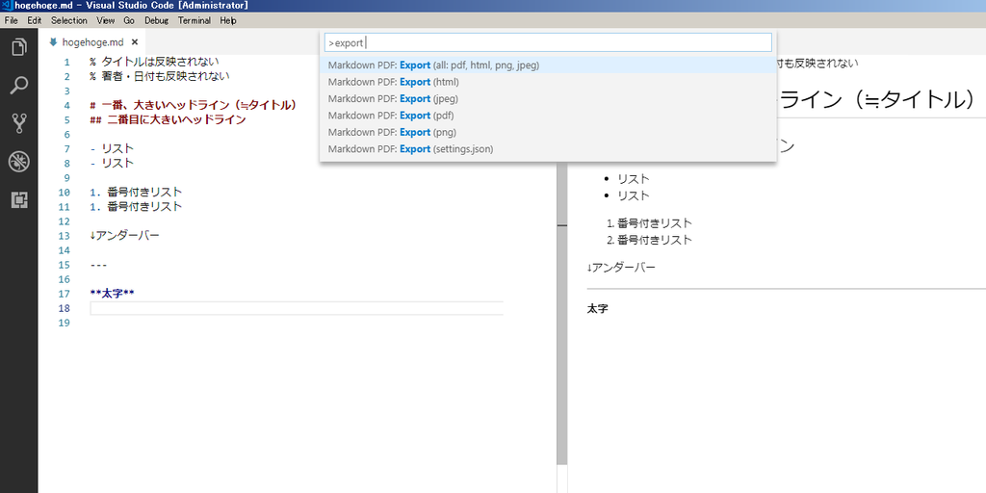Click the command palette input containing >export

point(548,42)
